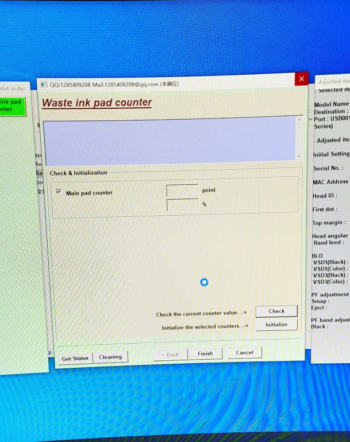Click the Check counter value button
350x442 pixels.
click(x=276, y=311)
